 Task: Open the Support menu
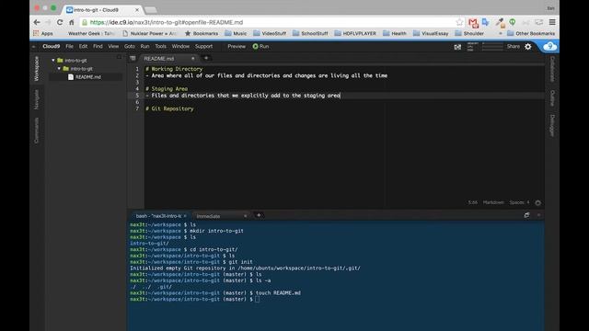pyautogui.click(x=203, y=47)
